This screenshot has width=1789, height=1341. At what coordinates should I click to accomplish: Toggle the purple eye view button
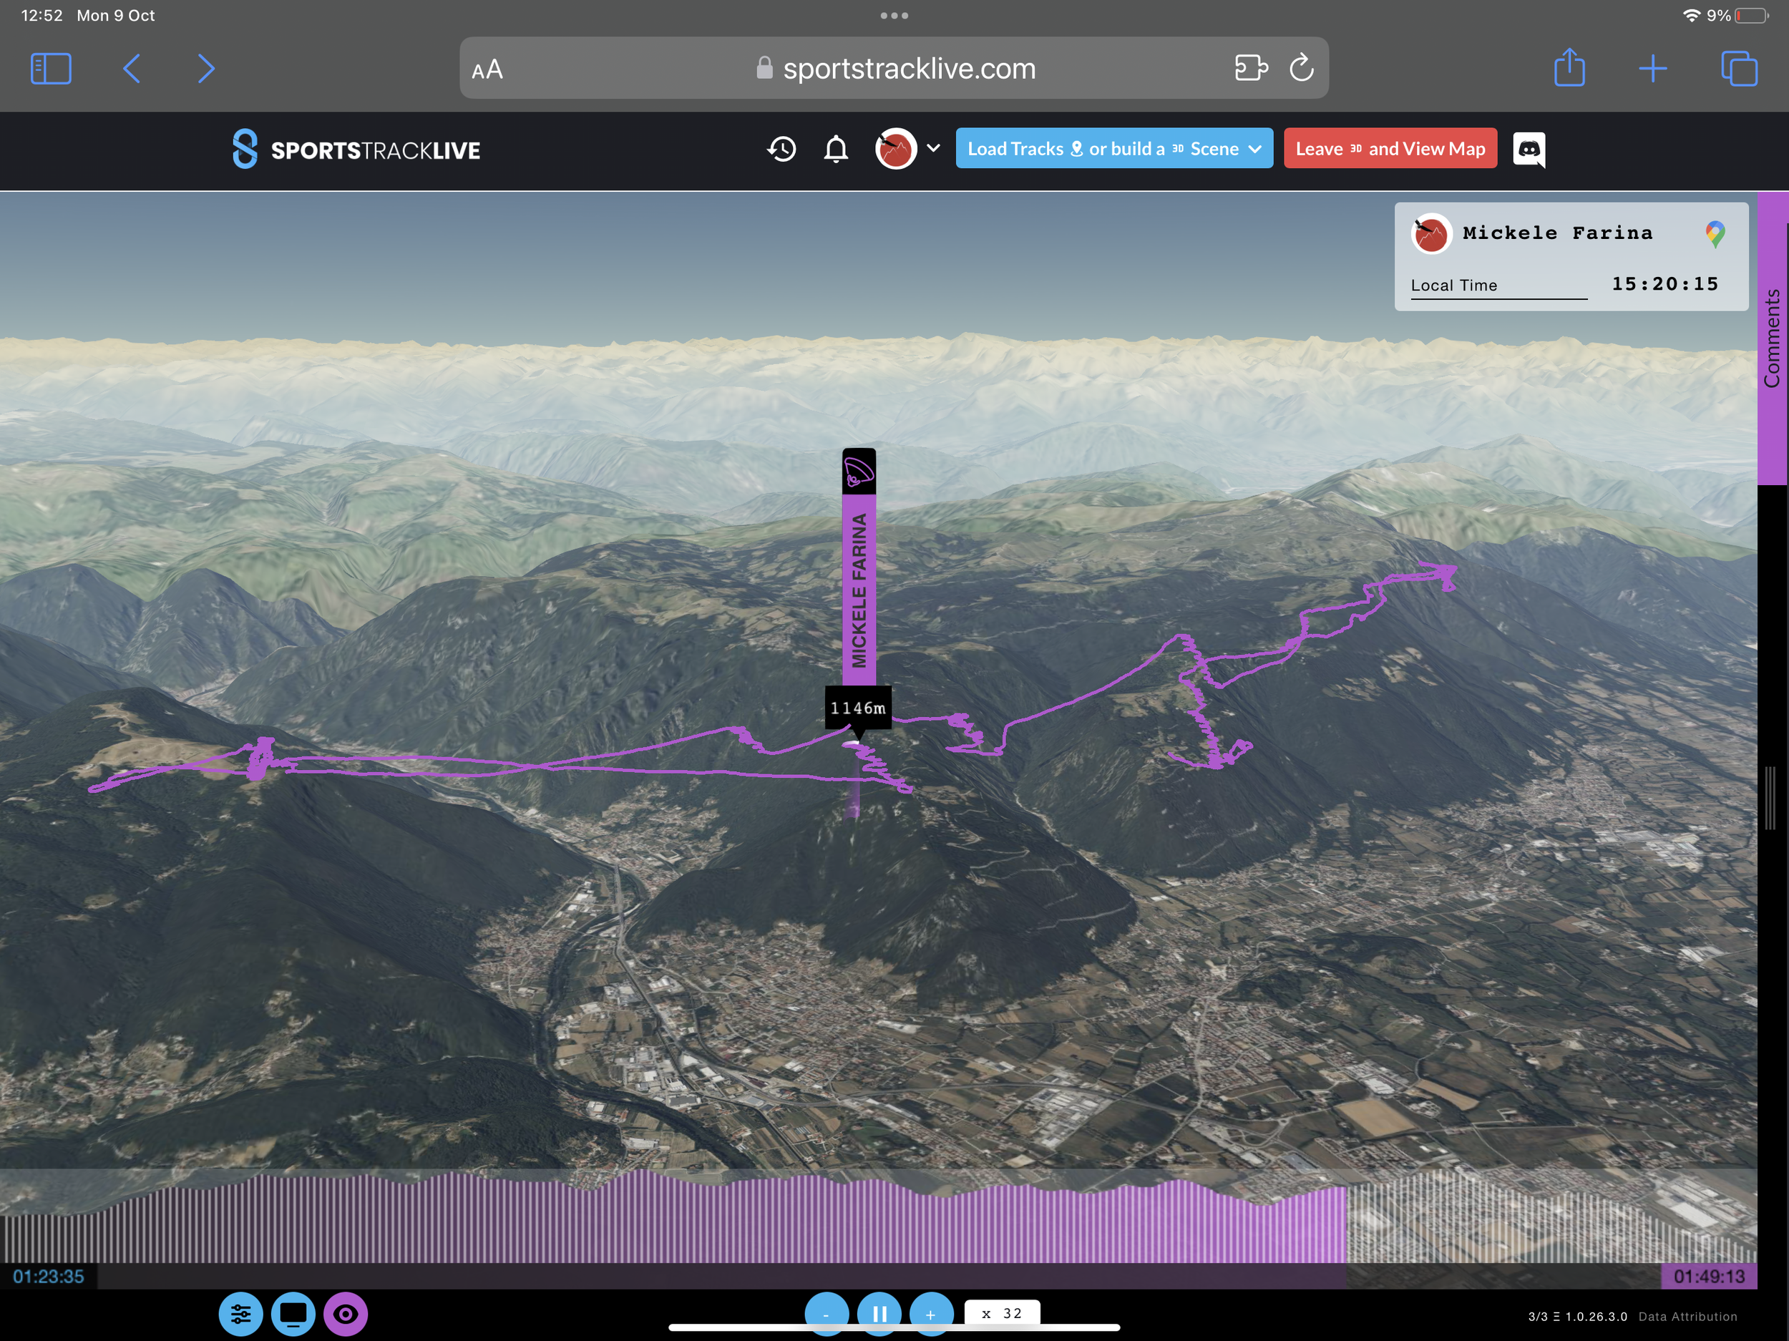coord(346,1314)
